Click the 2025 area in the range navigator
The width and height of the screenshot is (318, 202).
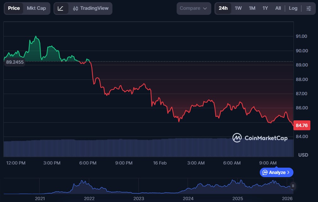point(238,199)
